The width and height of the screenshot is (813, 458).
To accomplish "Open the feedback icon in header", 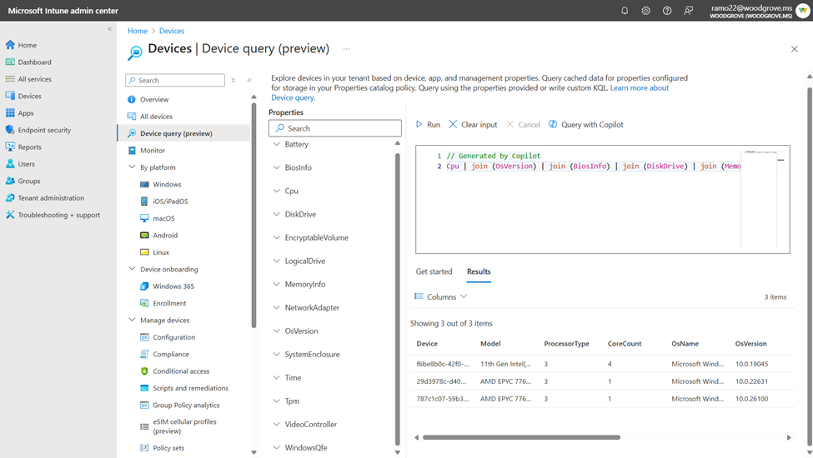I will tap(688, 10).
